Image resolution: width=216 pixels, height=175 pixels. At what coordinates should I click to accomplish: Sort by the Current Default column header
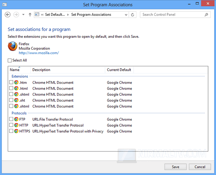point(119,70)
